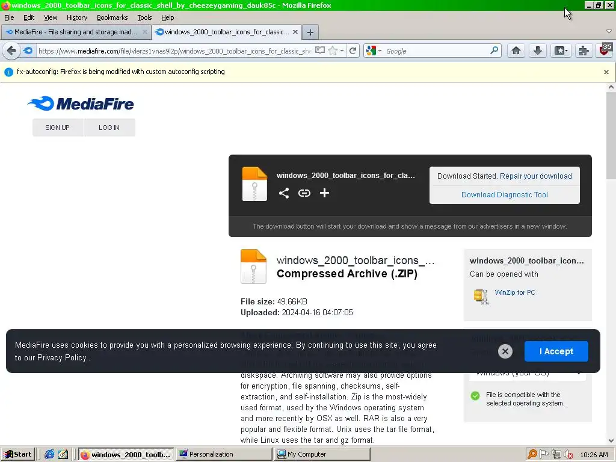The image size is (616, 462).
Task: Show bookmarks menu button
Action: click(561, 51)
